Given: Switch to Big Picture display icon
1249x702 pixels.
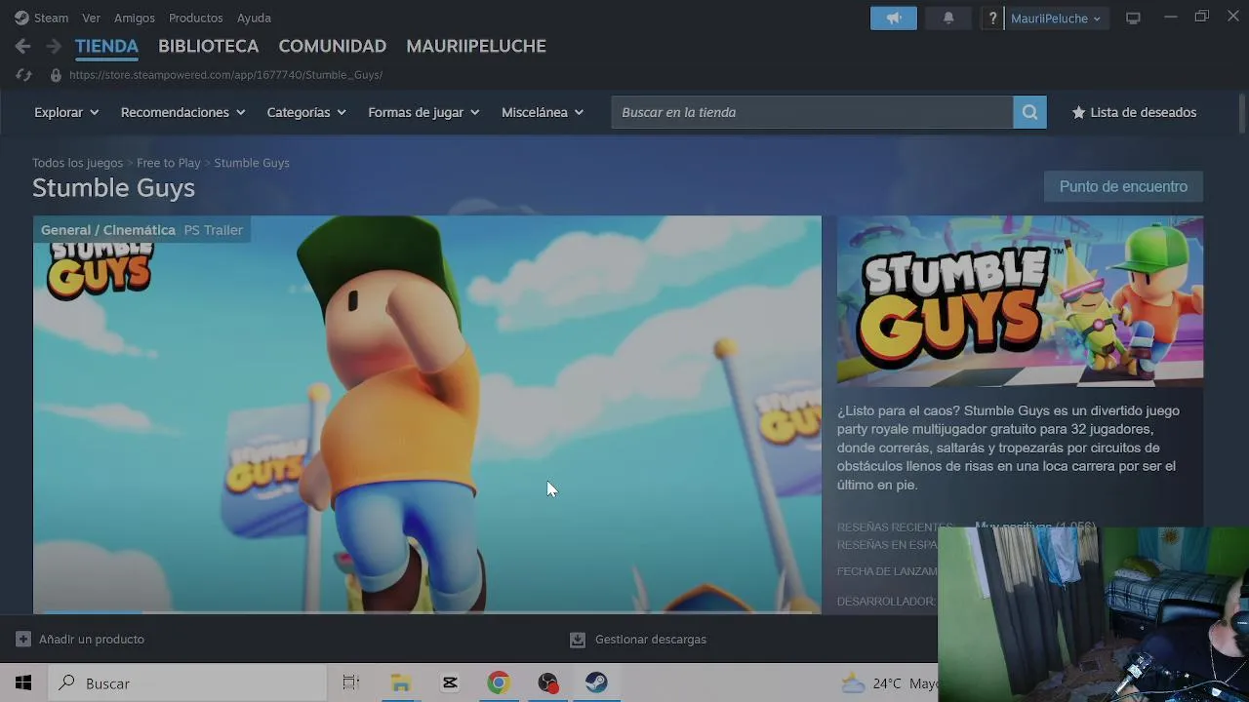Looking at the screenshot, I should (1133, 18).
